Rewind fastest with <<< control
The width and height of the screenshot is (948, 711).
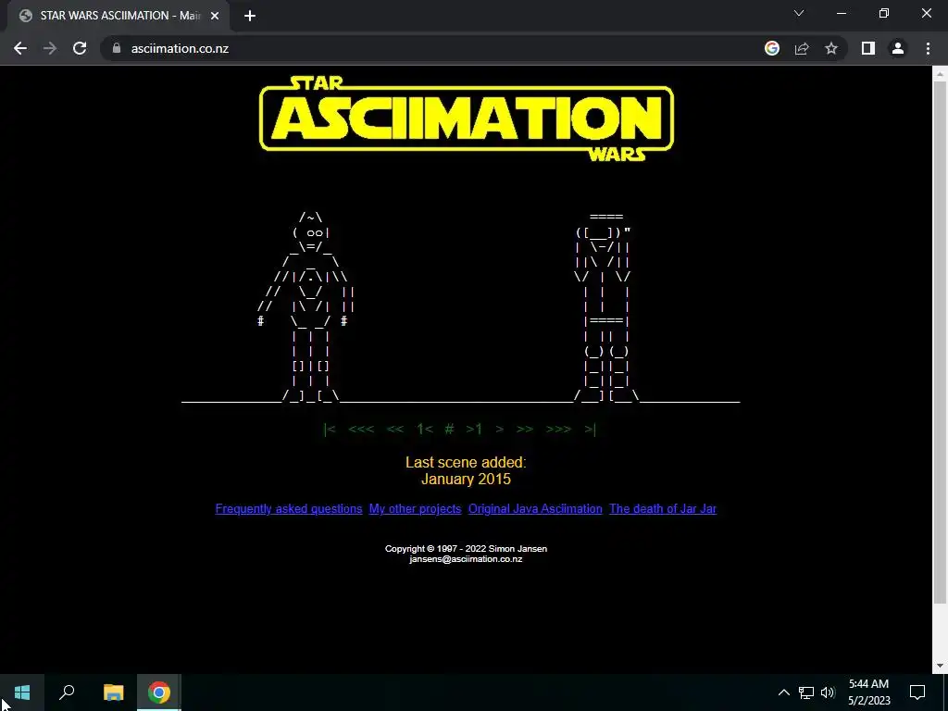(362, 430)
